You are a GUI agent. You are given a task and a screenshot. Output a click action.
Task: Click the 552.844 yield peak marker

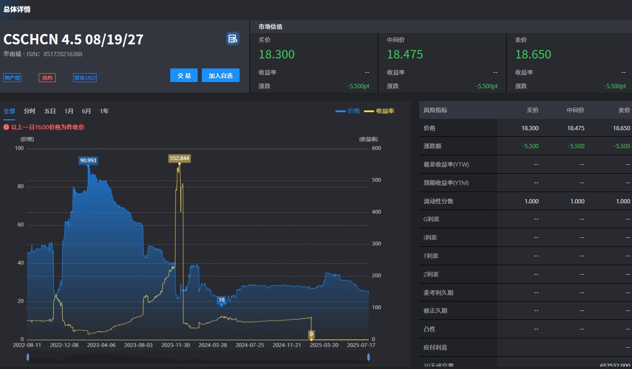tap(179, 158)
